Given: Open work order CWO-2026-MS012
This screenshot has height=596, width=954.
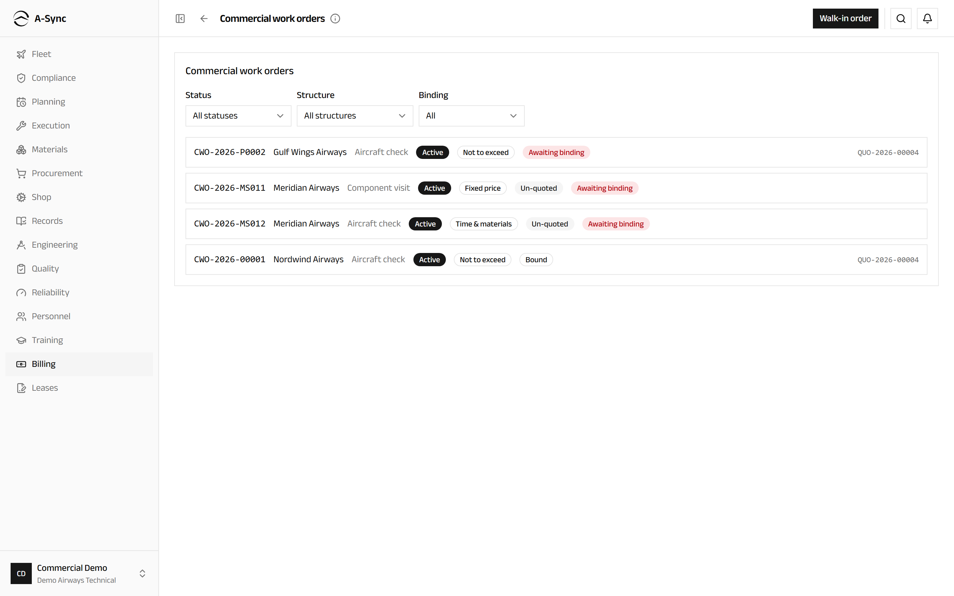Looking at the screenshot, I should pos(556,224).
